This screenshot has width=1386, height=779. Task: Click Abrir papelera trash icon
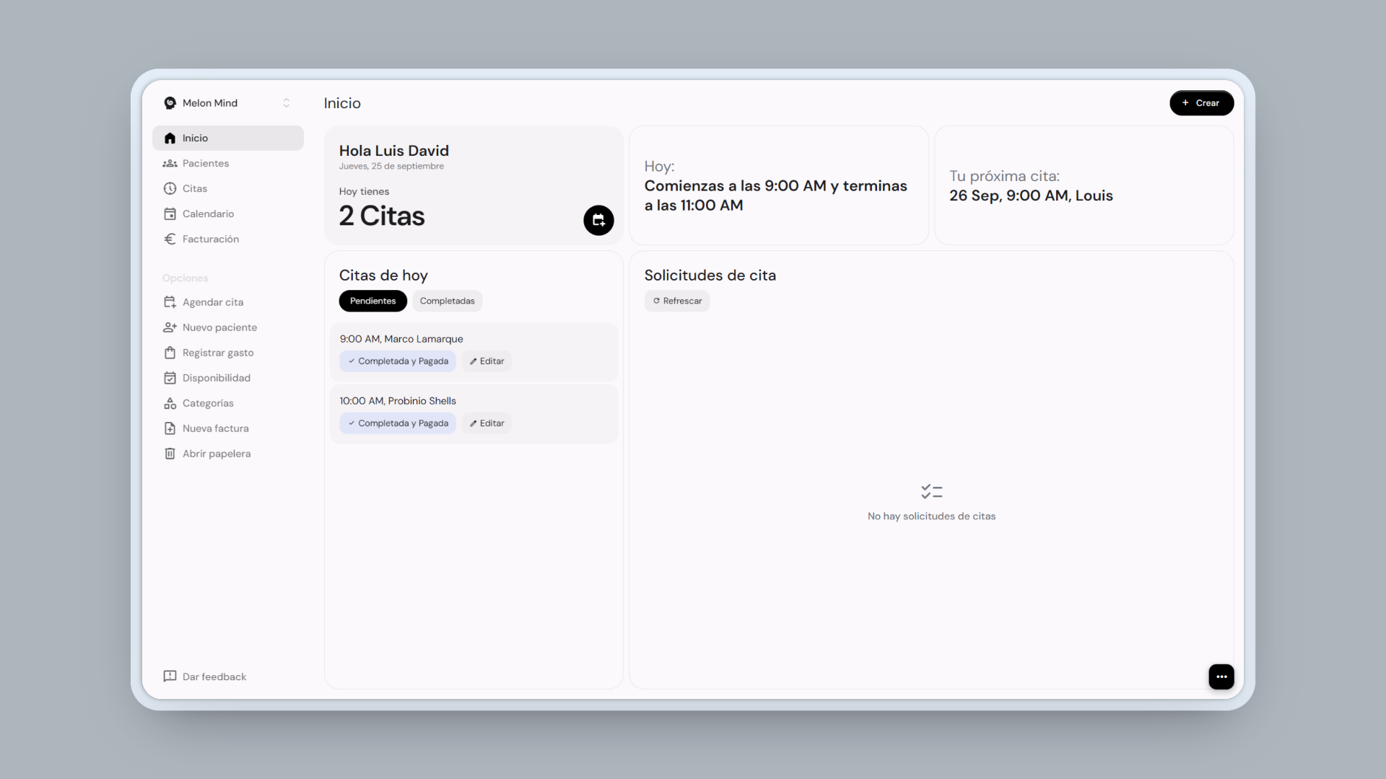click(170, 454)
